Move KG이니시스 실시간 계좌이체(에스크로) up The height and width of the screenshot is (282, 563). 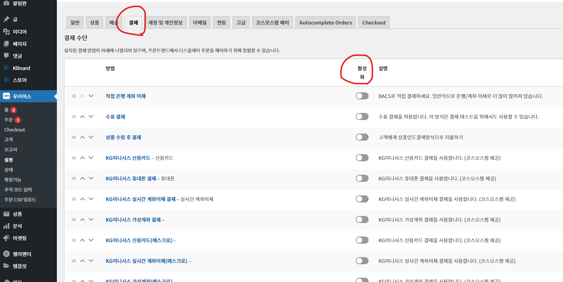(x=82, y=261)
